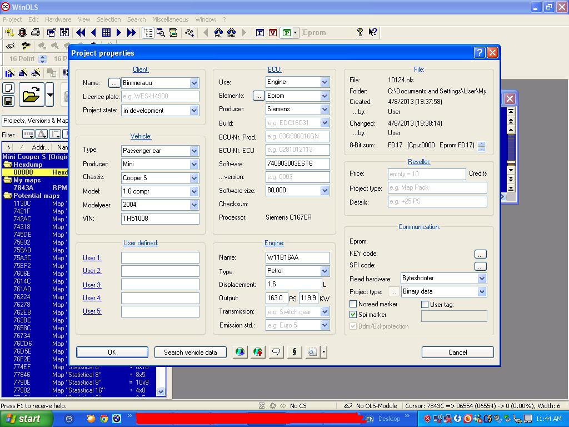Tick the User tag checkbox
This screenshot has height=427, width=569.
tap(425, 304)
